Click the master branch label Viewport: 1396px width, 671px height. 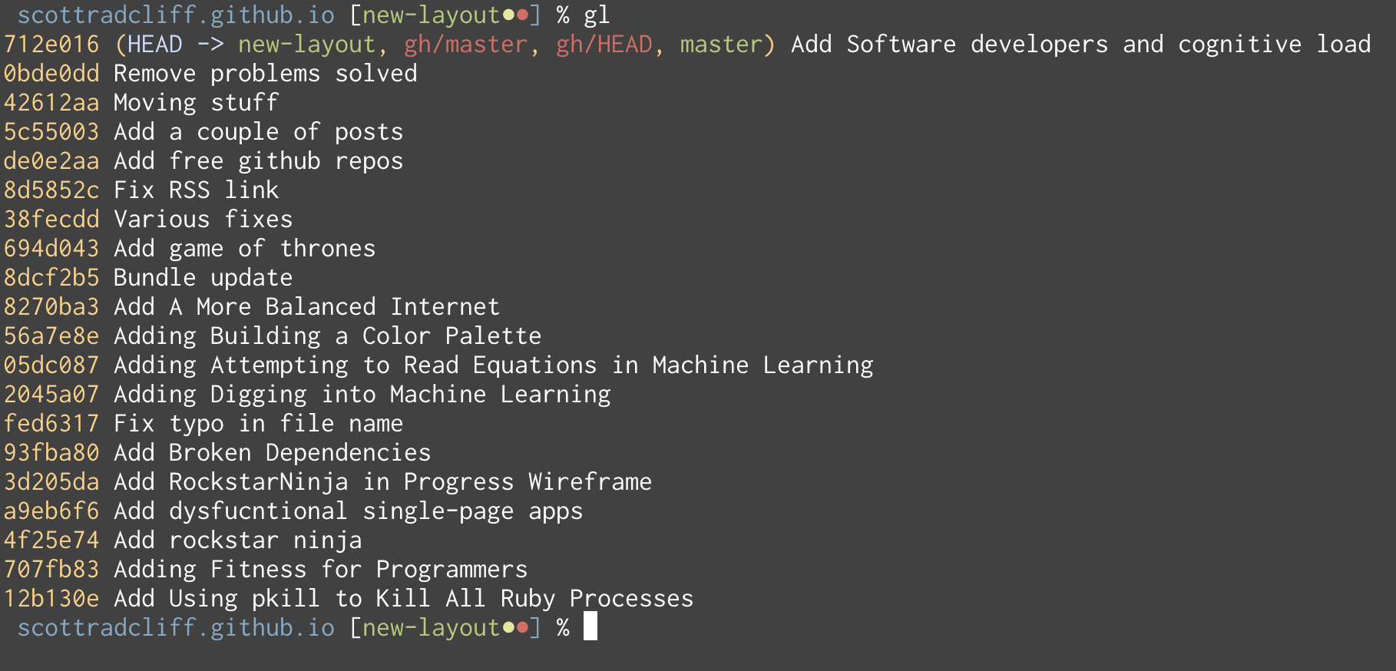721,45
